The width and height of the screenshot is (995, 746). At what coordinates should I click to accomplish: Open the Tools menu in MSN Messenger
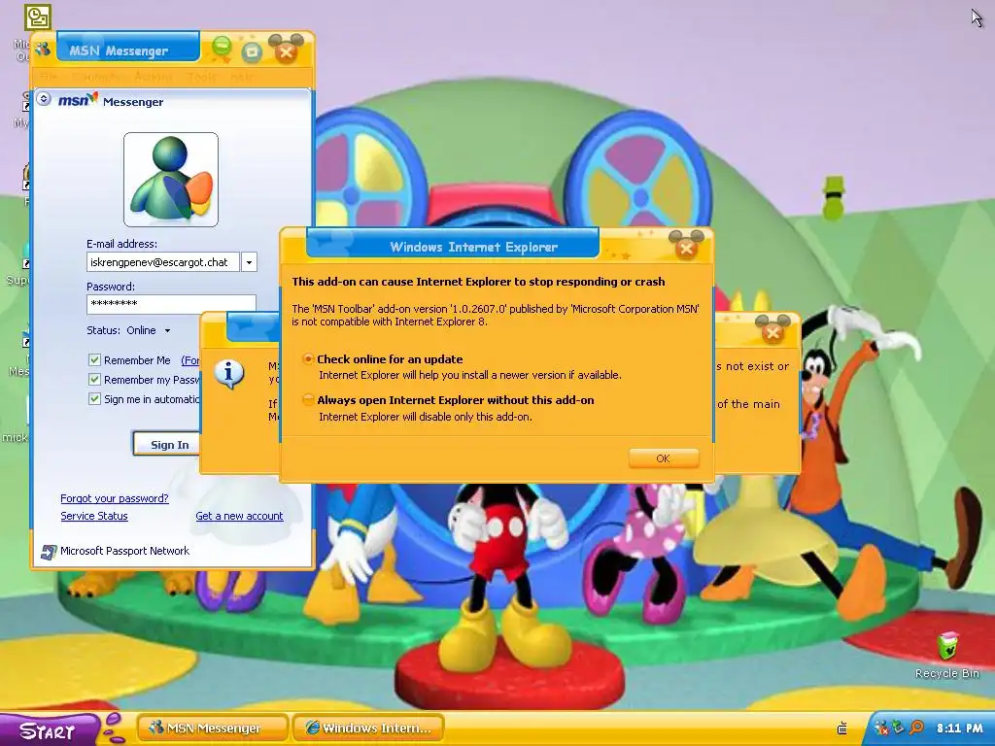coord(202,77)
